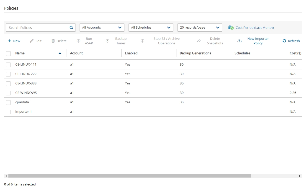The image size is (306, 188).
Task: Click the New Importer Policy cloud icon
Action: point(239,41)
